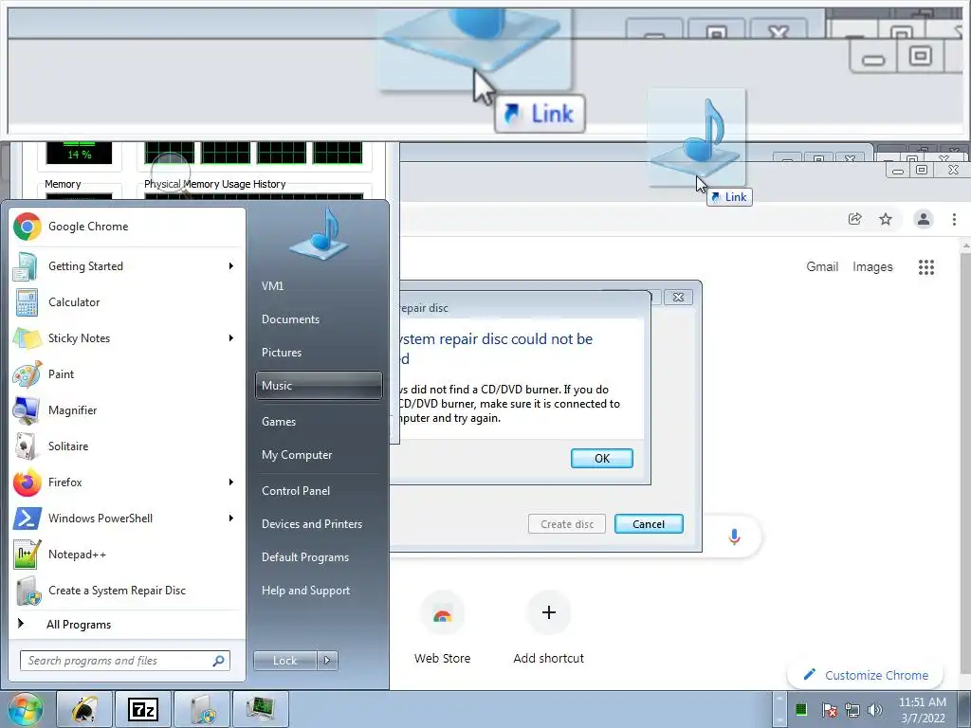The image size is (971, 728).
Task: Select Music in Start menu
Action: 319,386
